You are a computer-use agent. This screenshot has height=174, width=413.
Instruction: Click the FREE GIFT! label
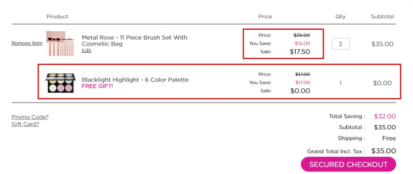click(x=97, y=86)
